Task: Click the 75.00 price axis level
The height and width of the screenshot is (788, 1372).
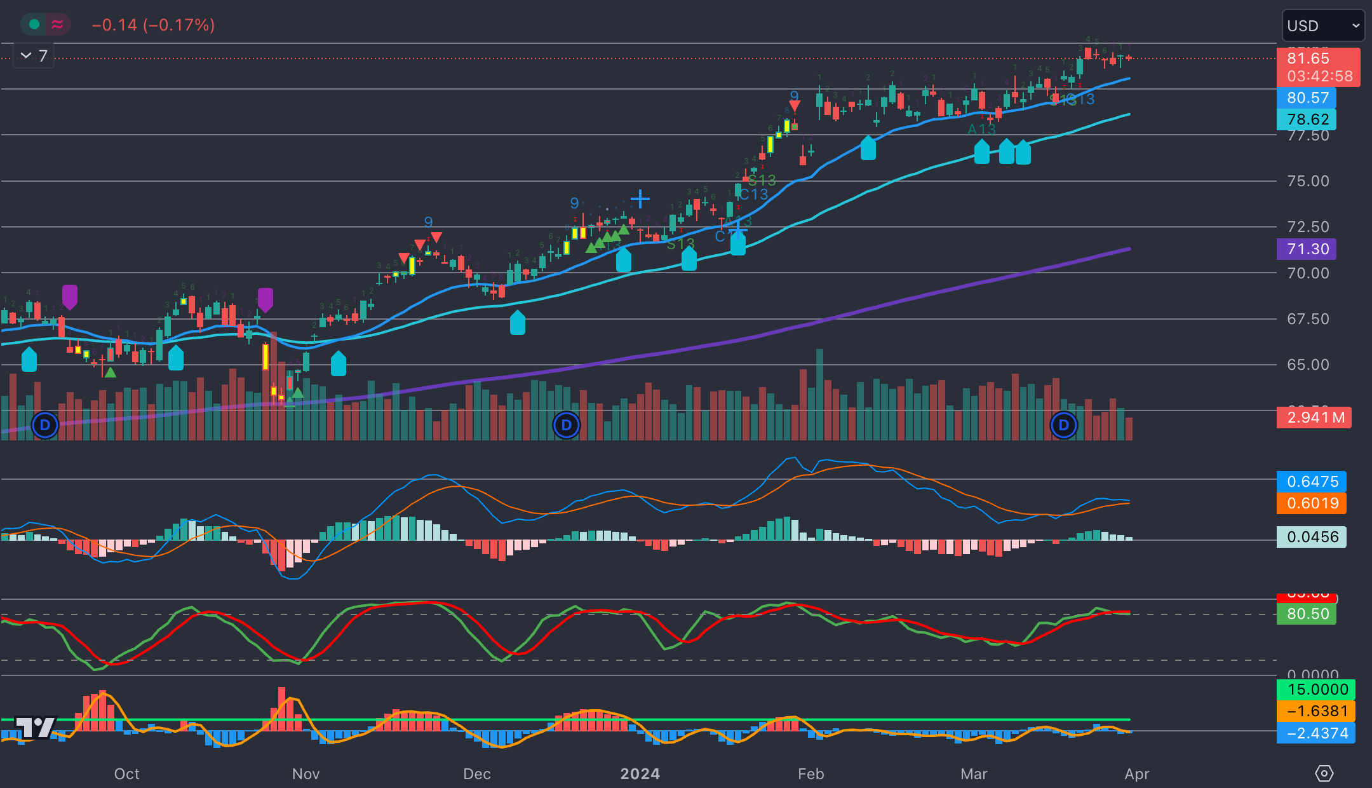Action: click(x=1308, y=181)
